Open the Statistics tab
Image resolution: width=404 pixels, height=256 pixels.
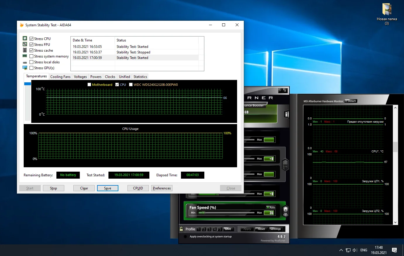140,77
